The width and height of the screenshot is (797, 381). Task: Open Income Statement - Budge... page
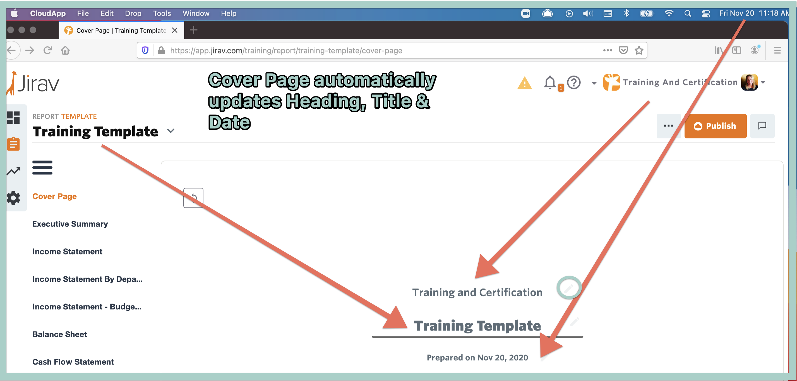tap(87, 307)
